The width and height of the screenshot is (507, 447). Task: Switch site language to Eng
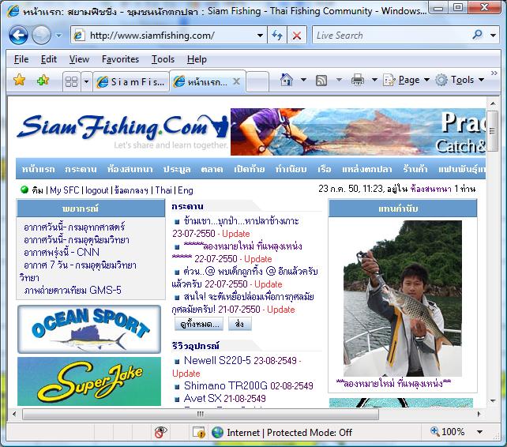coord(186,190)
